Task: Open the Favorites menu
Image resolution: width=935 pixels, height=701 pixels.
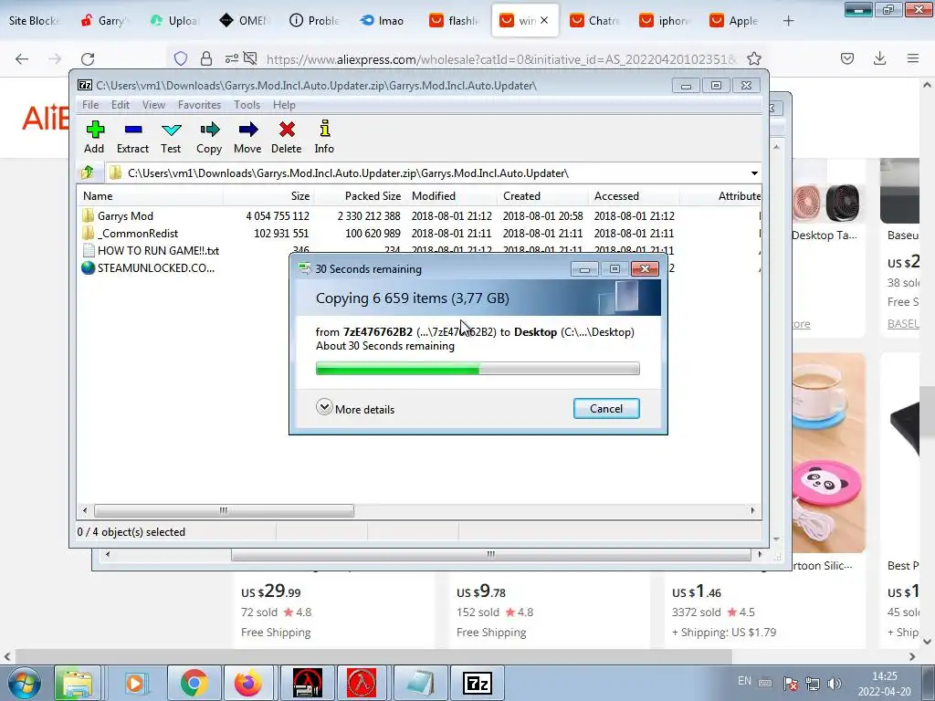Action: pos(199,105)
